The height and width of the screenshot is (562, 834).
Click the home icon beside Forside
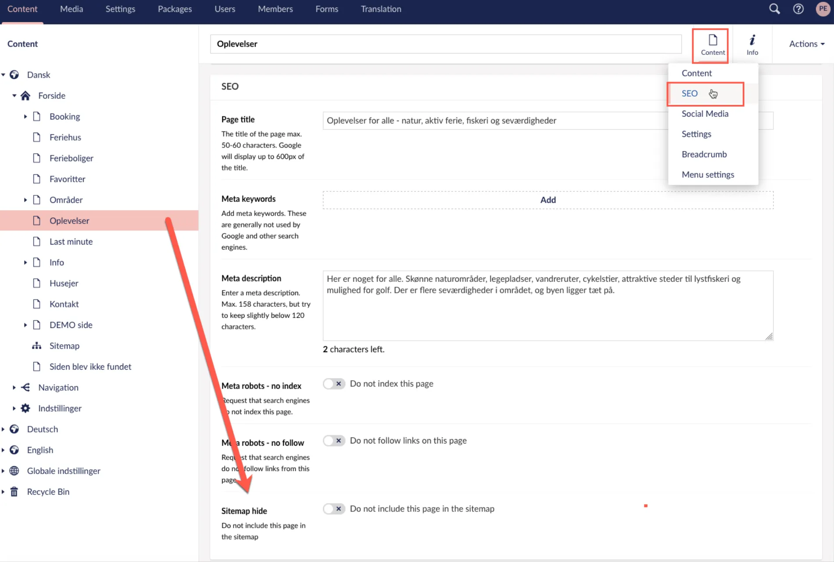pos(25,95)
